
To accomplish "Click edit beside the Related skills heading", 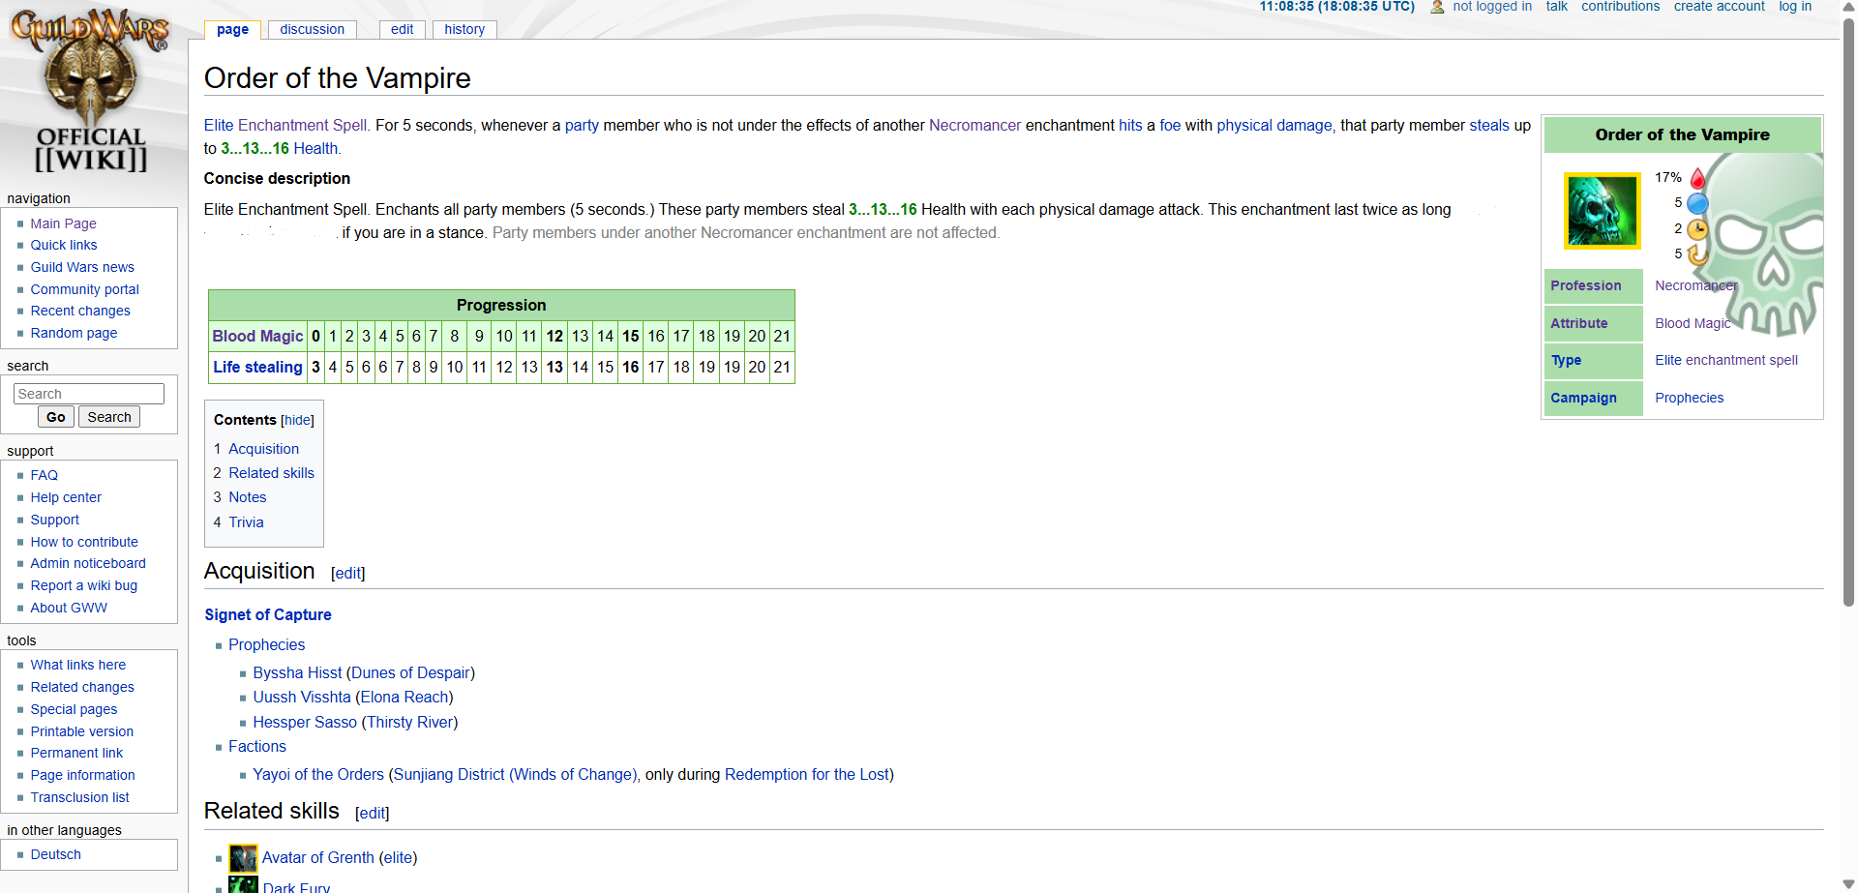I will 373,814.
